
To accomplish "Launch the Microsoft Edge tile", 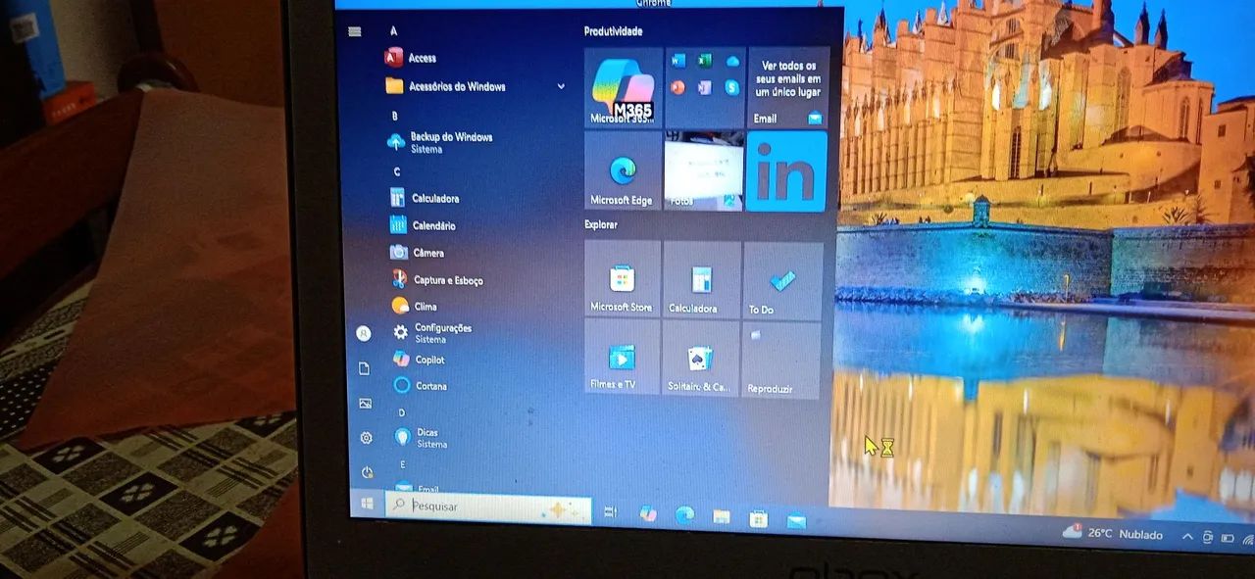I will coord(623,170).
